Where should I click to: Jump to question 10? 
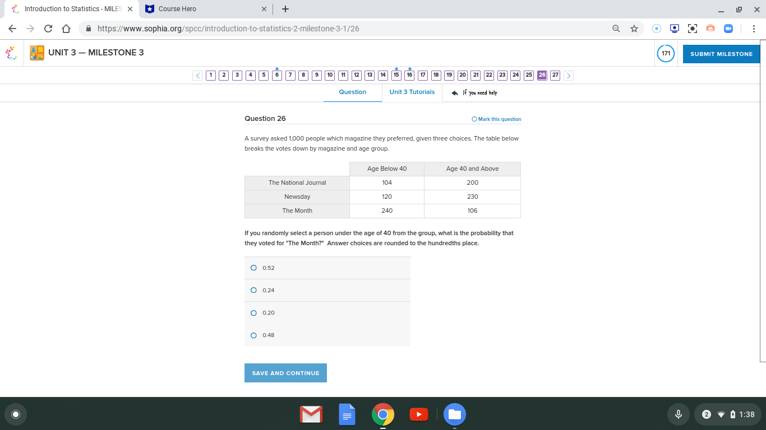click(330, 75)
